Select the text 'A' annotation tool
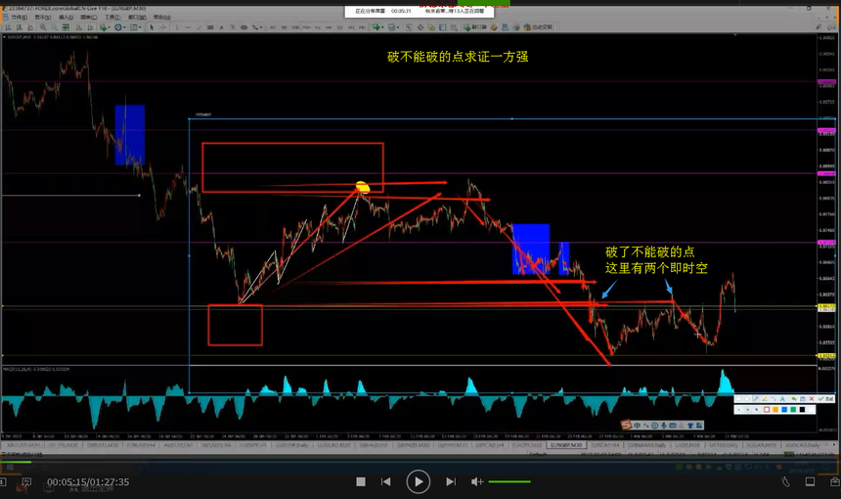 pos(782,398)
